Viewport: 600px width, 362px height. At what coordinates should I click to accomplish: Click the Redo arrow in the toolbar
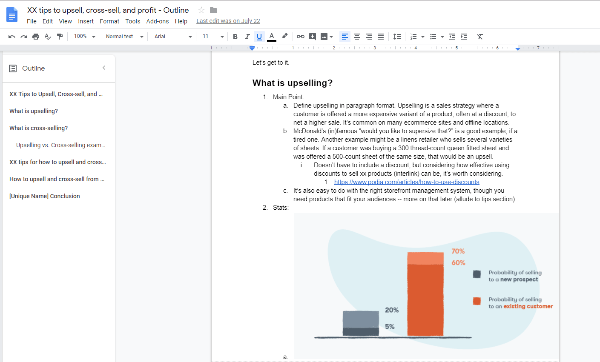pos(24,37)
